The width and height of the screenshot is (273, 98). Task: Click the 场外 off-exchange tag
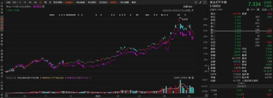253,10
